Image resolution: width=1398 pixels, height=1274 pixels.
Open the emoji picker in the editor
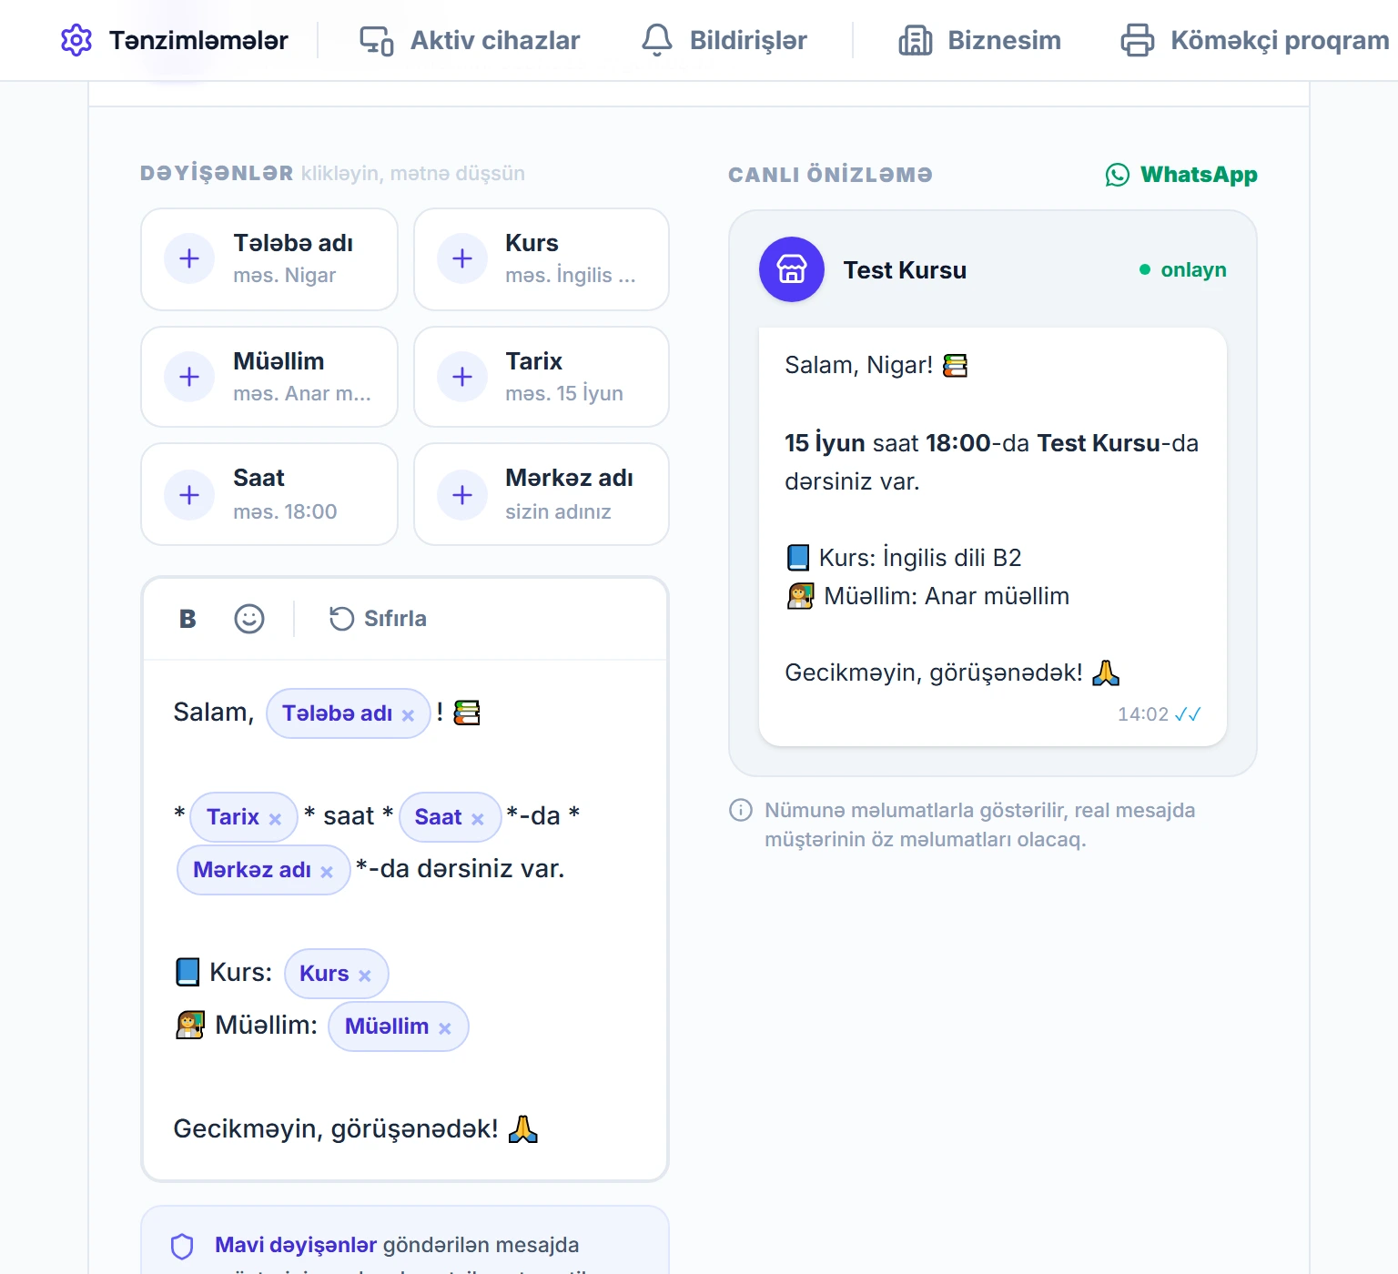point(249,619)
